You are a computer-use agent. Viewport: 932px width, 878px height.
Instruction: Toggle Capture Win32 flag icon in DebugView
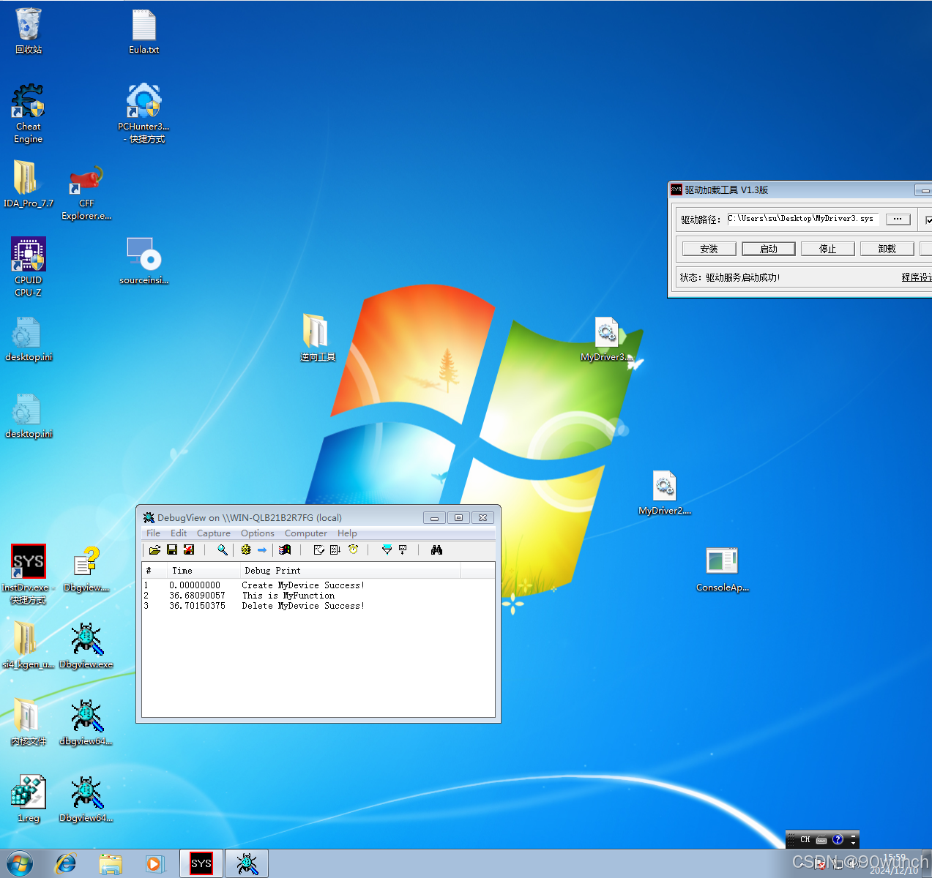tap(286, 550)
